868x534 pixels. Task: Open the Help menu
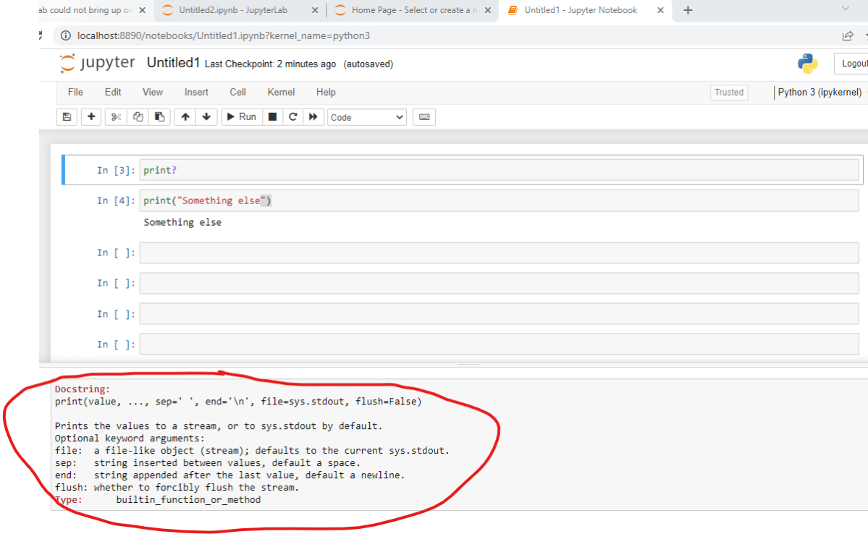(326, 93)
